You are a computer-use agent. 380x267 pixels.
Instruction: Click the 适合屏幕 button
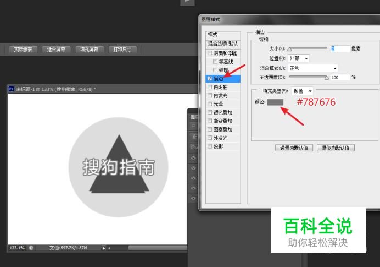[x=56, y=50]
